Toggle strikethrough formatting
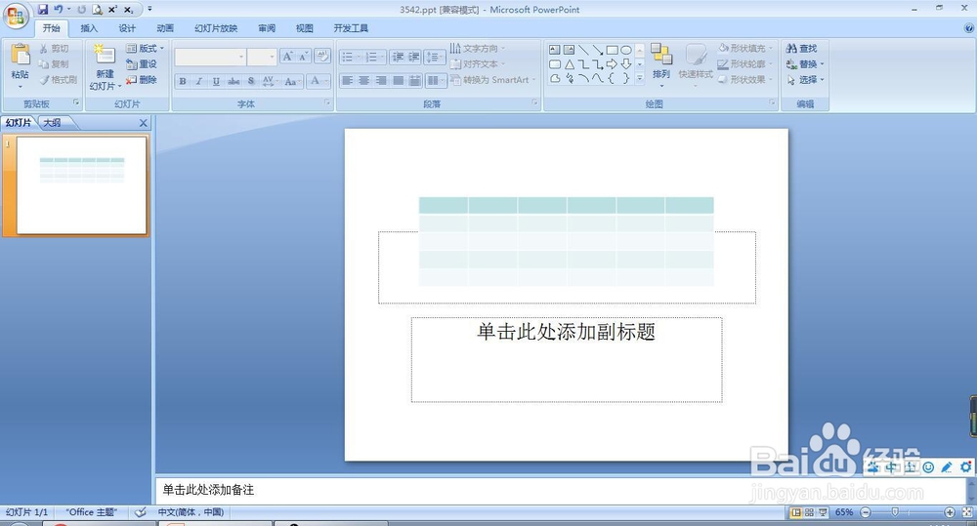The height and width of the screenshot is (526, 977). [234, 81]
